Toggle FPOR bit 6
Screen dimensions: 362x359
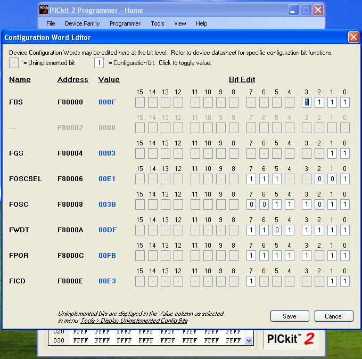point(264,256)
